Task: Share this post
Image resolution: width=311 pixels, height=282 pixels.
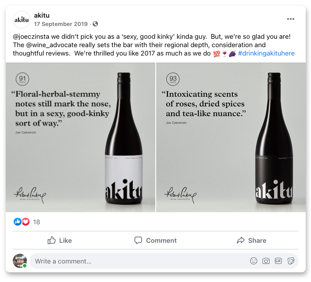Action: [251, 240]
